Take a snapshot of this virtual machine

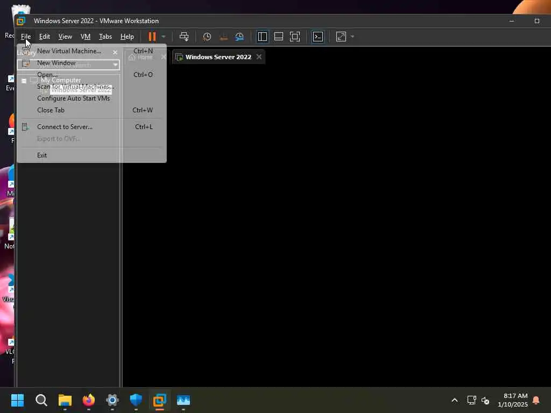(207, 37)
